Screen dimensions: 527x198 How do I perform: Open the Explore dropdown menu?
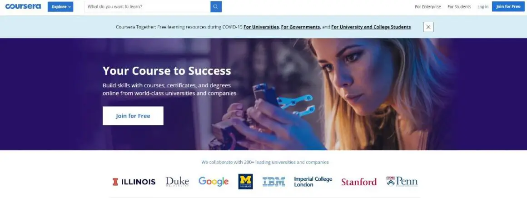point(60,7)
